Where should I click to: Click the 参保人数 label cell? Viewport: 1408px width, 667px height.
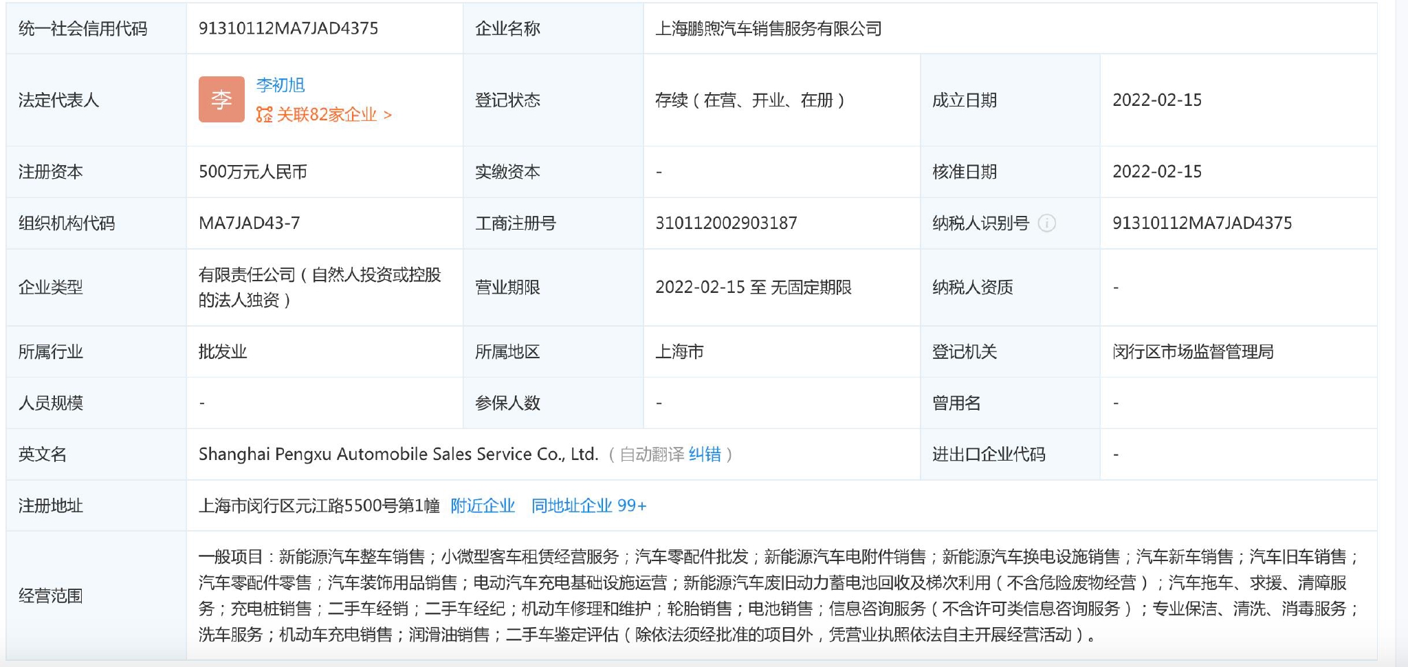tap(553, 403)
